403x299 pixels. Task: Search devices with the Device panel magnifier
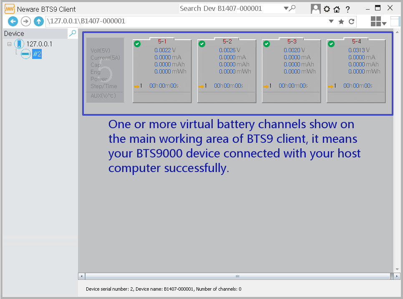click(73, 33)
